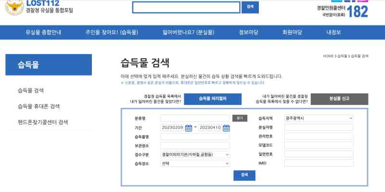This screenshot has height=192, width=385.
Task: Focus the 관리번호 input field
Action: [x=319, y=136]
